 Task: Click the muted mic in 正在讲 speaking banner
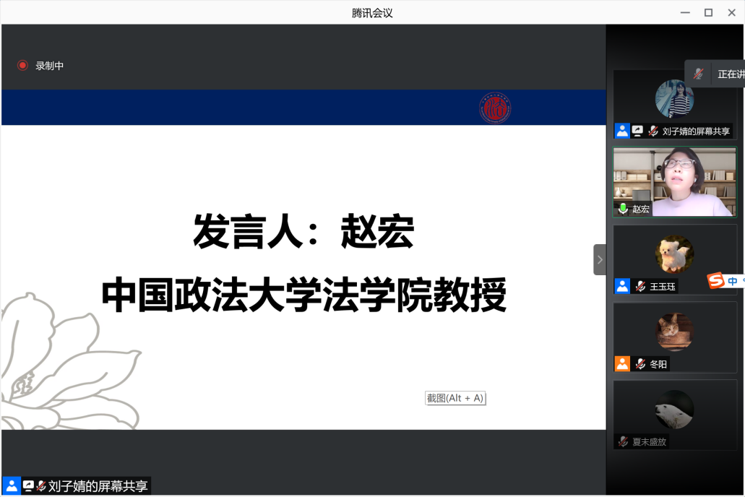coord(698,74)
